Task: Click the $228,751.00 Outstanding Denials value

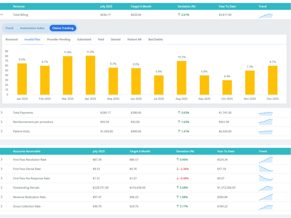Action: coord(101,187)
